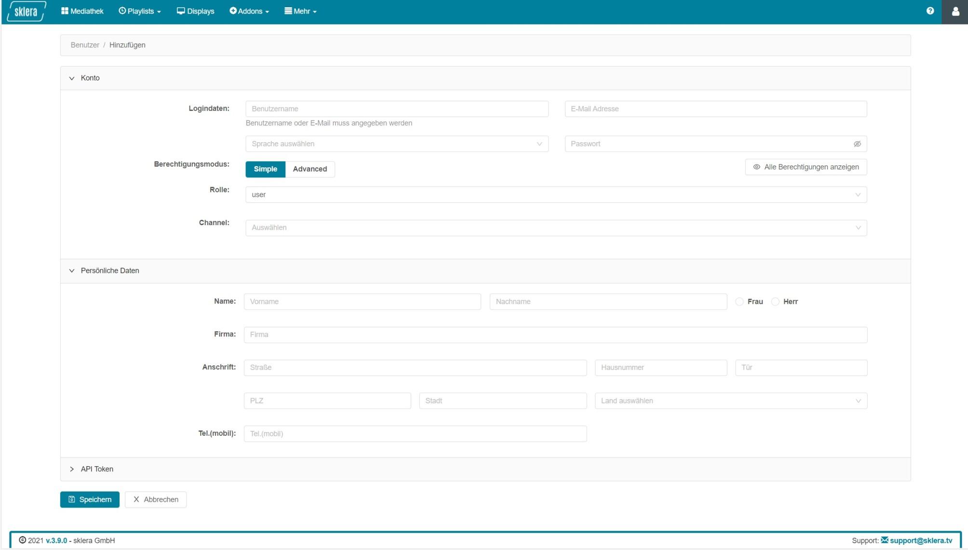
Task: Click the save icon in Speichern
Action: 72,499
